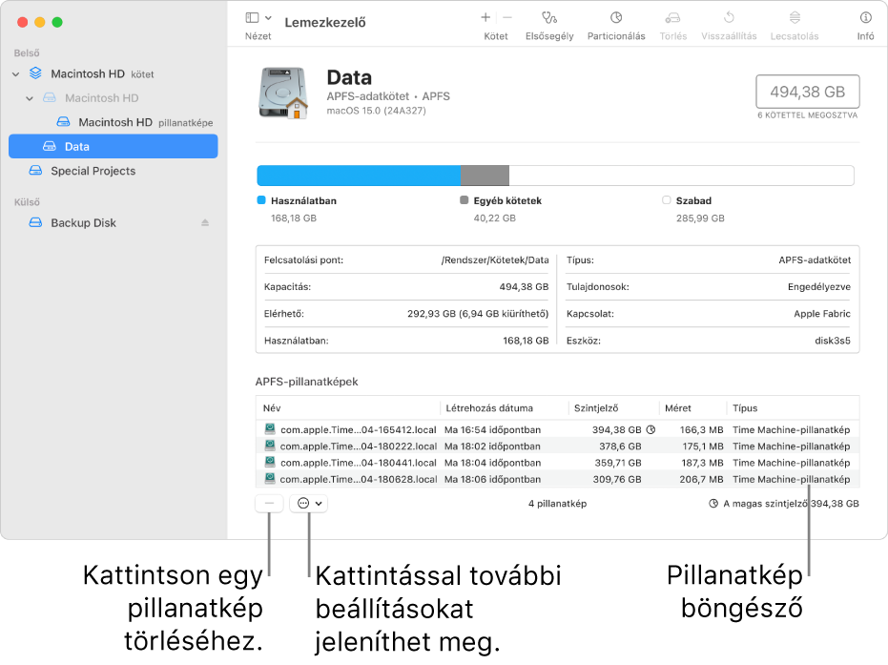Sort snapshots by Név column
This screenshot has width=888, height=665.
[348, 407]
